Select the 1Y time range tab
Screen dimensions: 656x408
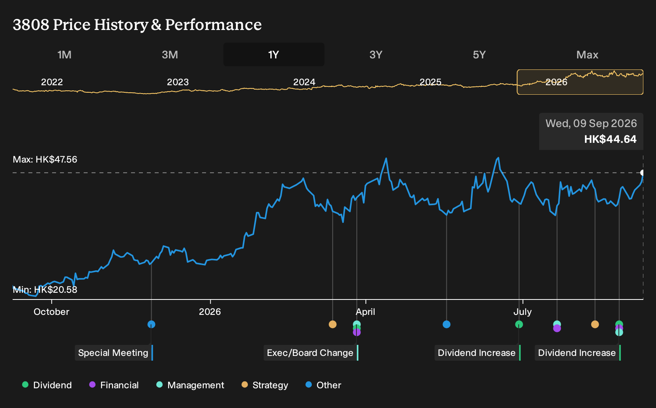(x=274, y=54)
